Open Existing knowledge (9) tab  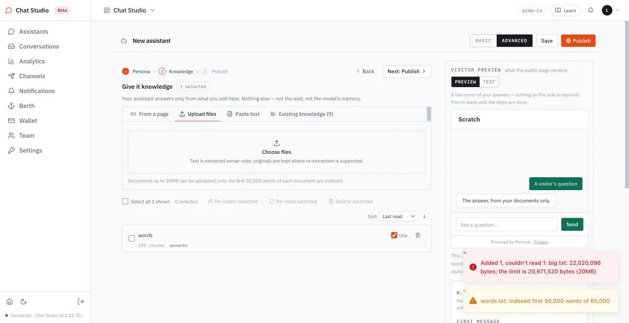coord(302,114)
